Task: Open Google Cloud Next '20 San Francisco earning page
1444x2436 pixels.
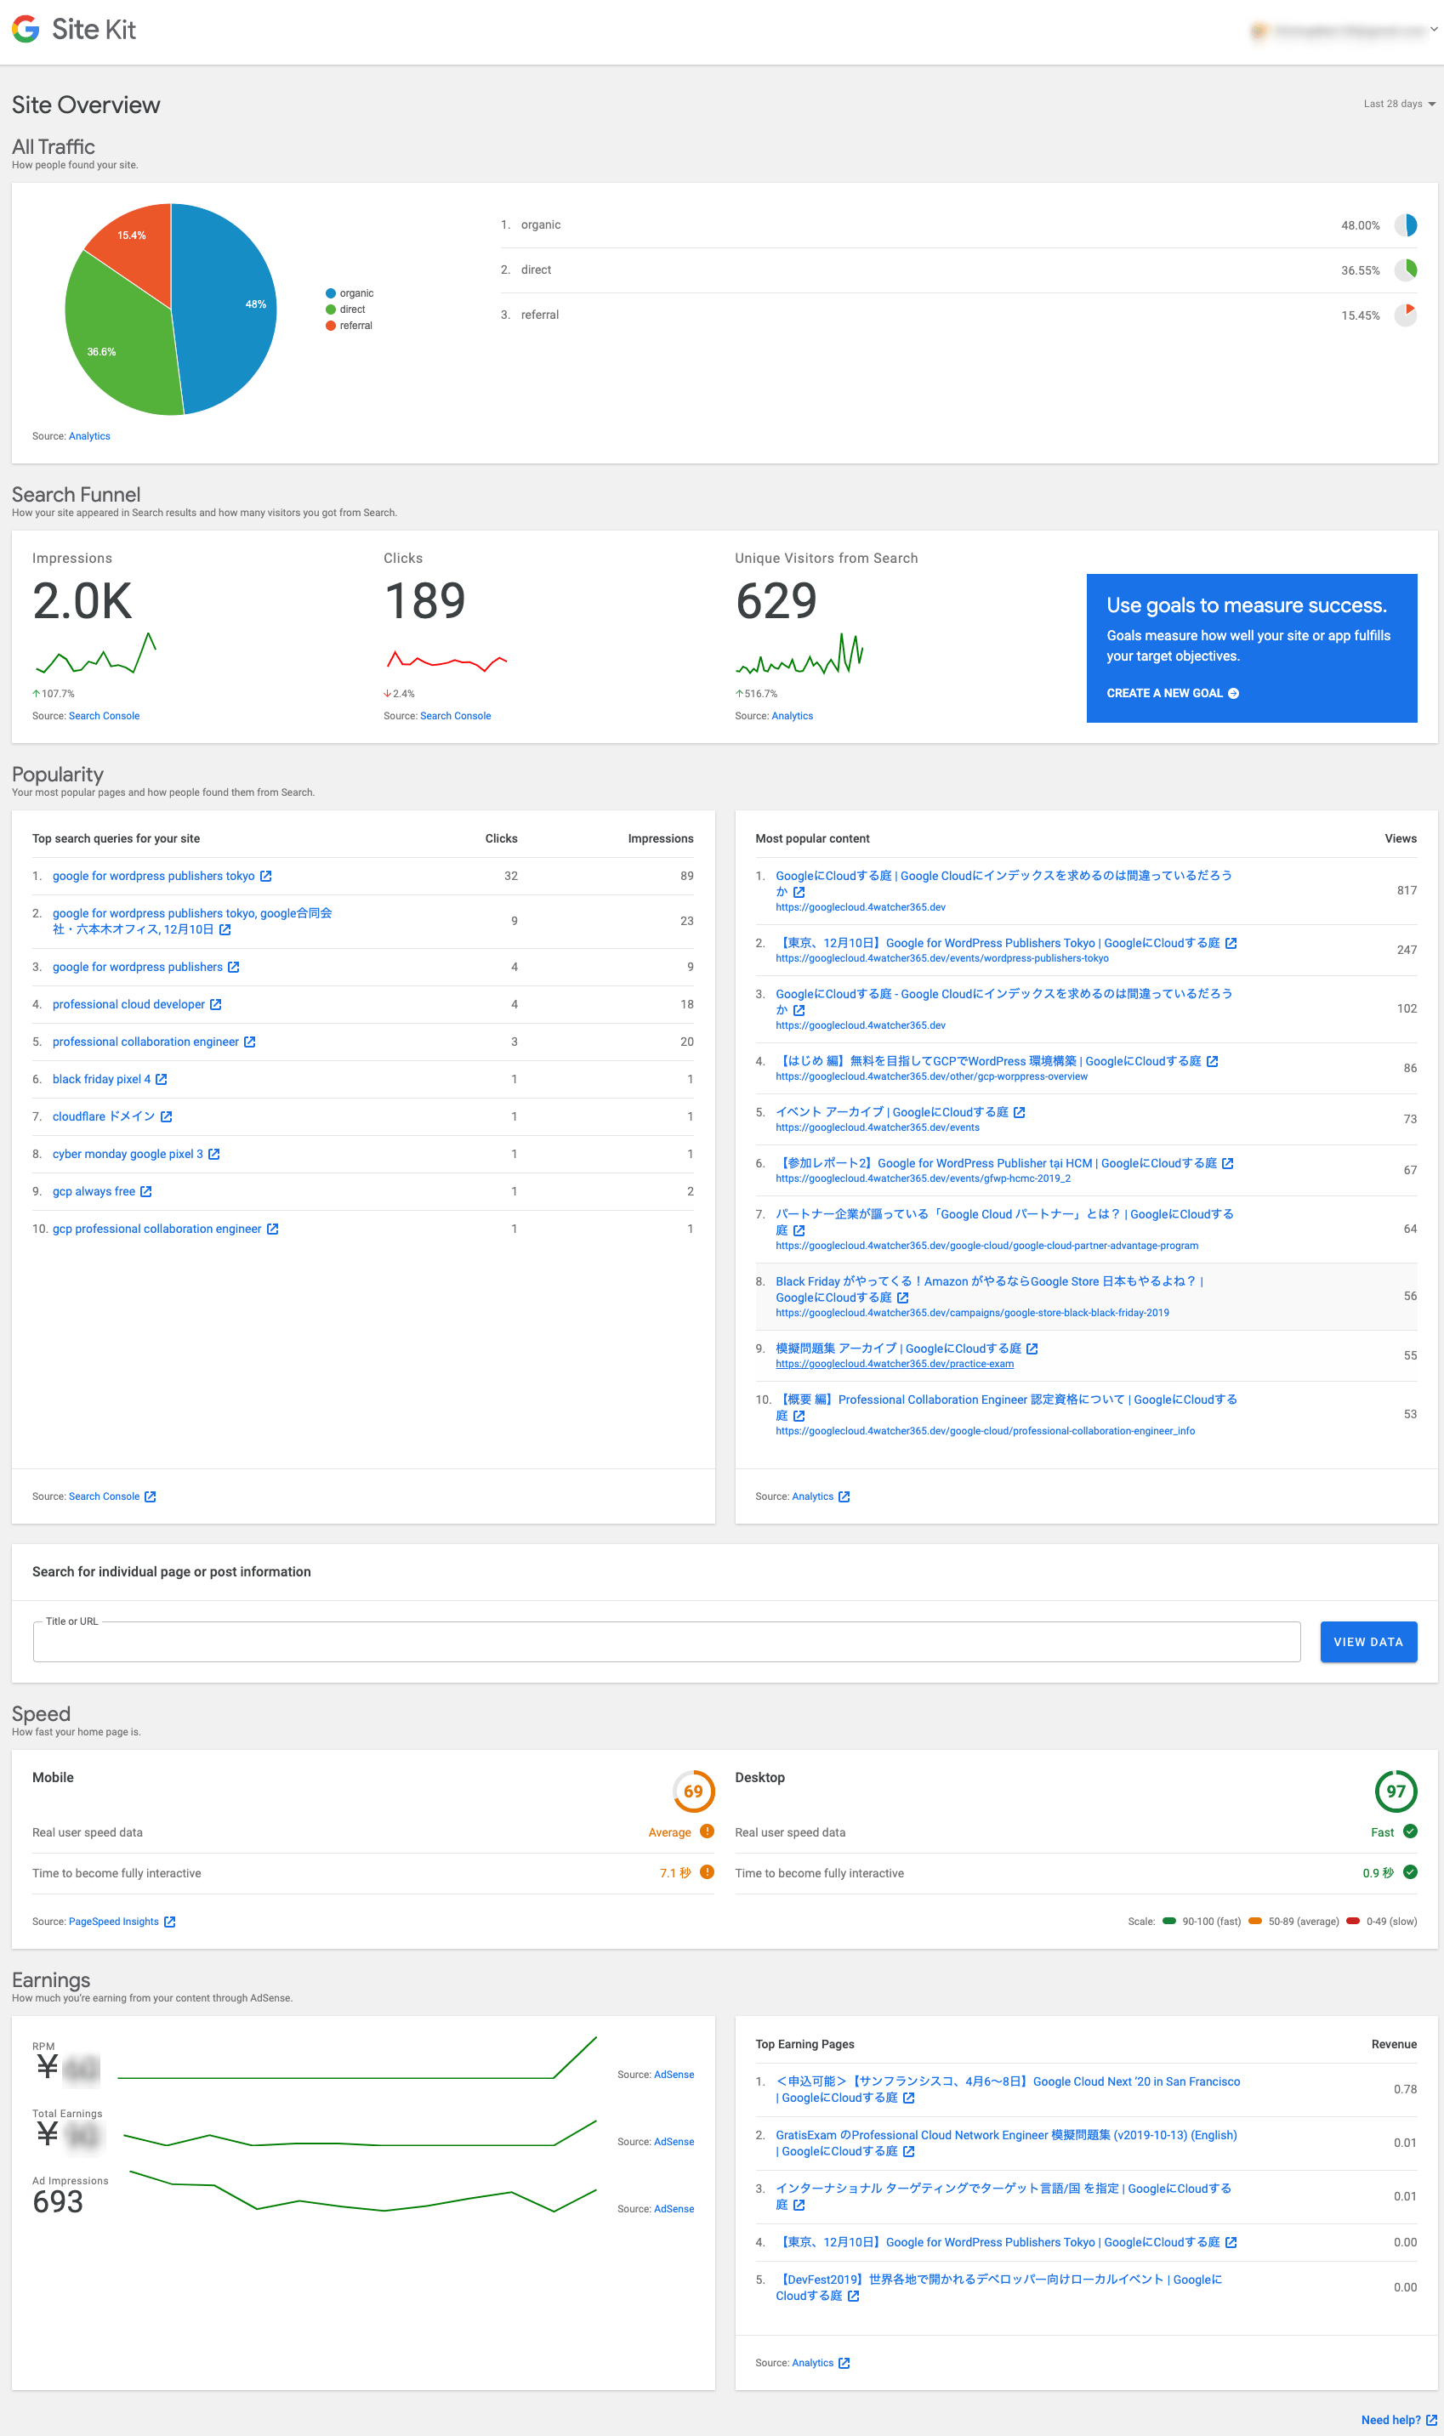Action: [1007, 2090]
